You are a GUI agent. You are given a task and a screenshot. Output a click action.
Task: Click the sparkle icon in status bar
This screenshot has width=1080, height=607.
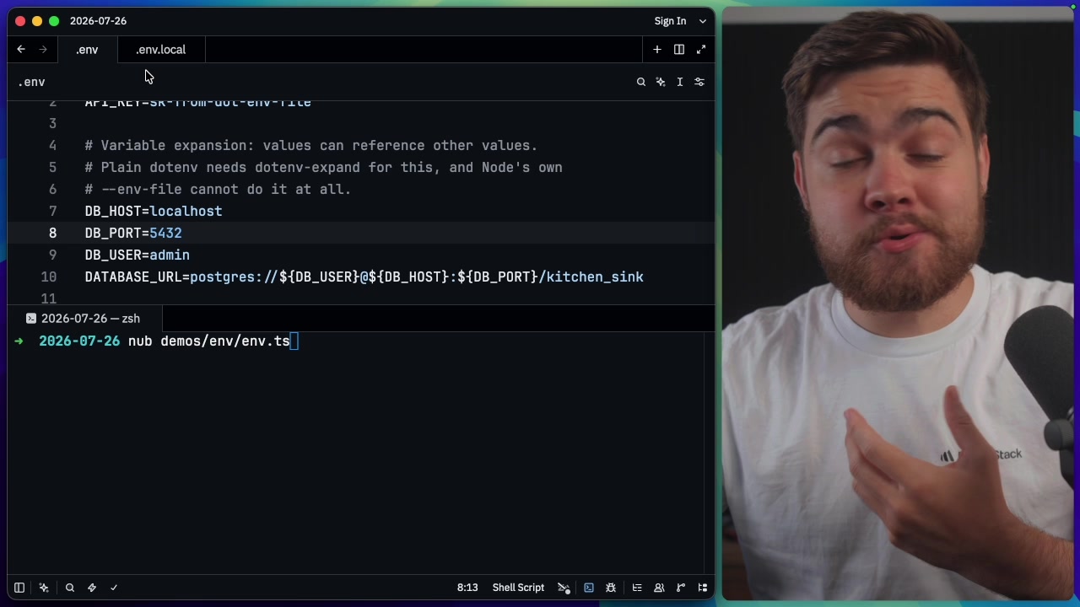click(x=44, y=588)
